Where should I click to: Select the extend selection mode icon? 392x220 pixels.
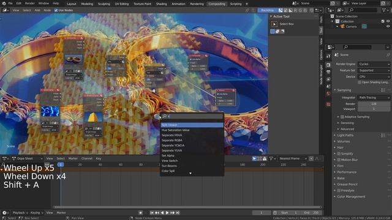point(277,31)
